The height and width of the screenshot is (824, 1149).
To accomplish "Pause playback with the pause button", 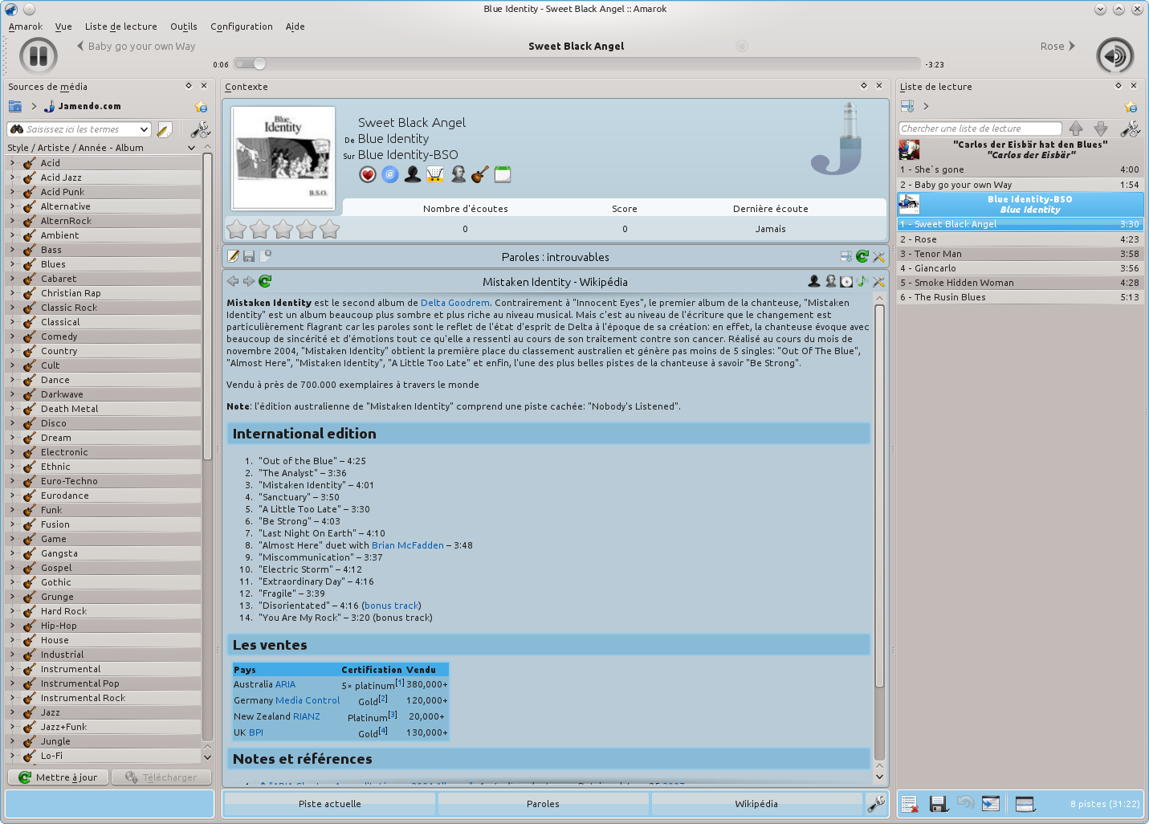I will [39, 56].
